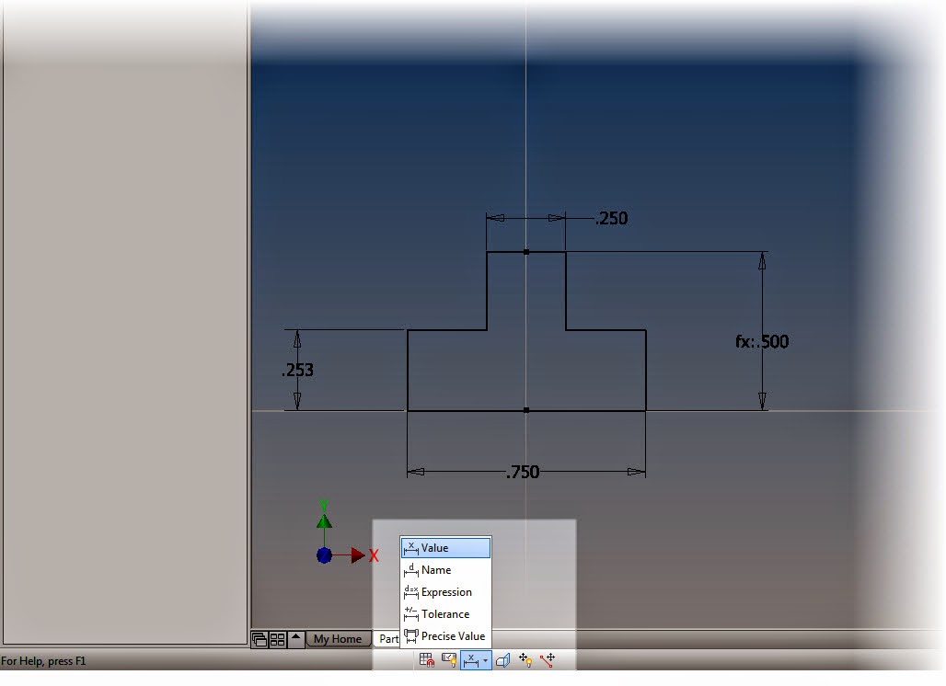Switch to the My Home tab

coord(339,638)
